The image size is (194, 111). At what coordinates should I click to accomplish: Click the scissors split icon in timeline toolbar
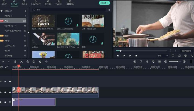click(x=21, y=62)
